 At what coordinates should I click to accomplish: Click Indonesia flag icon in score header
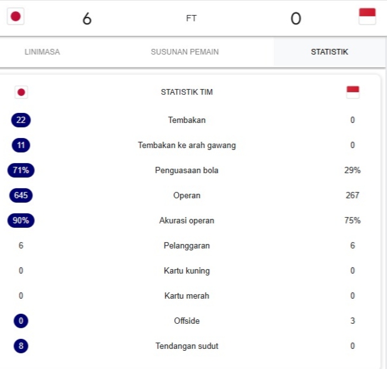(x=368, y=16)
